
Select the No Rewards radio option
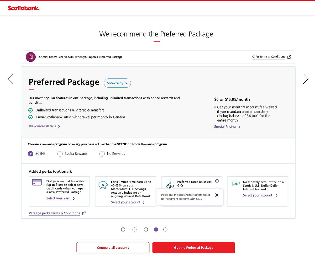pyautogui.click(x=102, y=154)
